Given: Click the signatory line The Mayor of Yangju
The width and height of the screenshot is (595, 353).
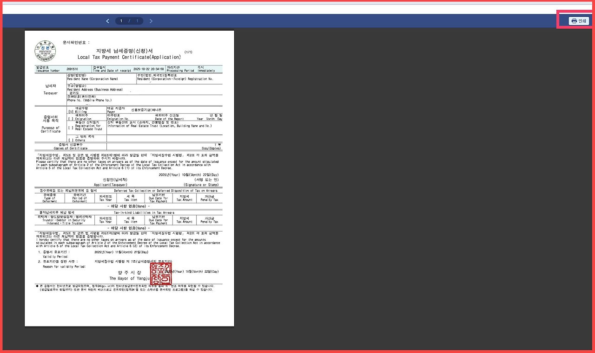Looking at the screenshot, I should coord(131,278).
